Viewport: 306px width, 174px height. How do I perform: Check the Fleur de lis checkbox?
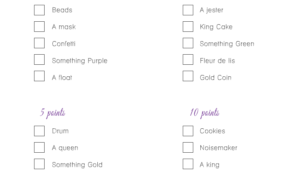(188, 59)
